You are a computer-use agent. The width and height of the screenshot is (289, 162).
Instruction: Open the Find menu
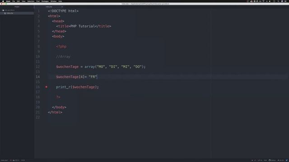tap(38, 1)
